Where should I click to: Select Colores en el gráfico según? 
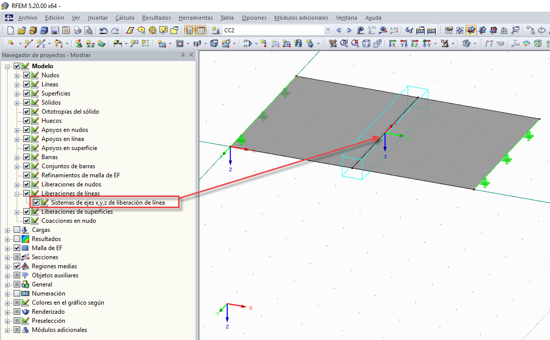tap(68, 303)
